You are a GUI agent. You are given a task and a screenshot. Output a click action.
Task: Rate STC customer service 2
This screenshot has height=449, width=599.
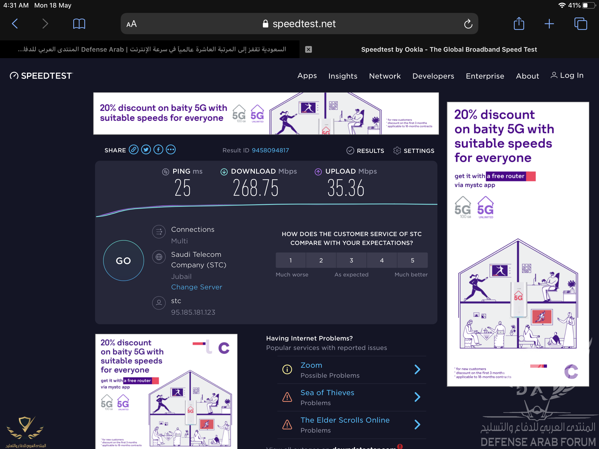coord(321,260)
